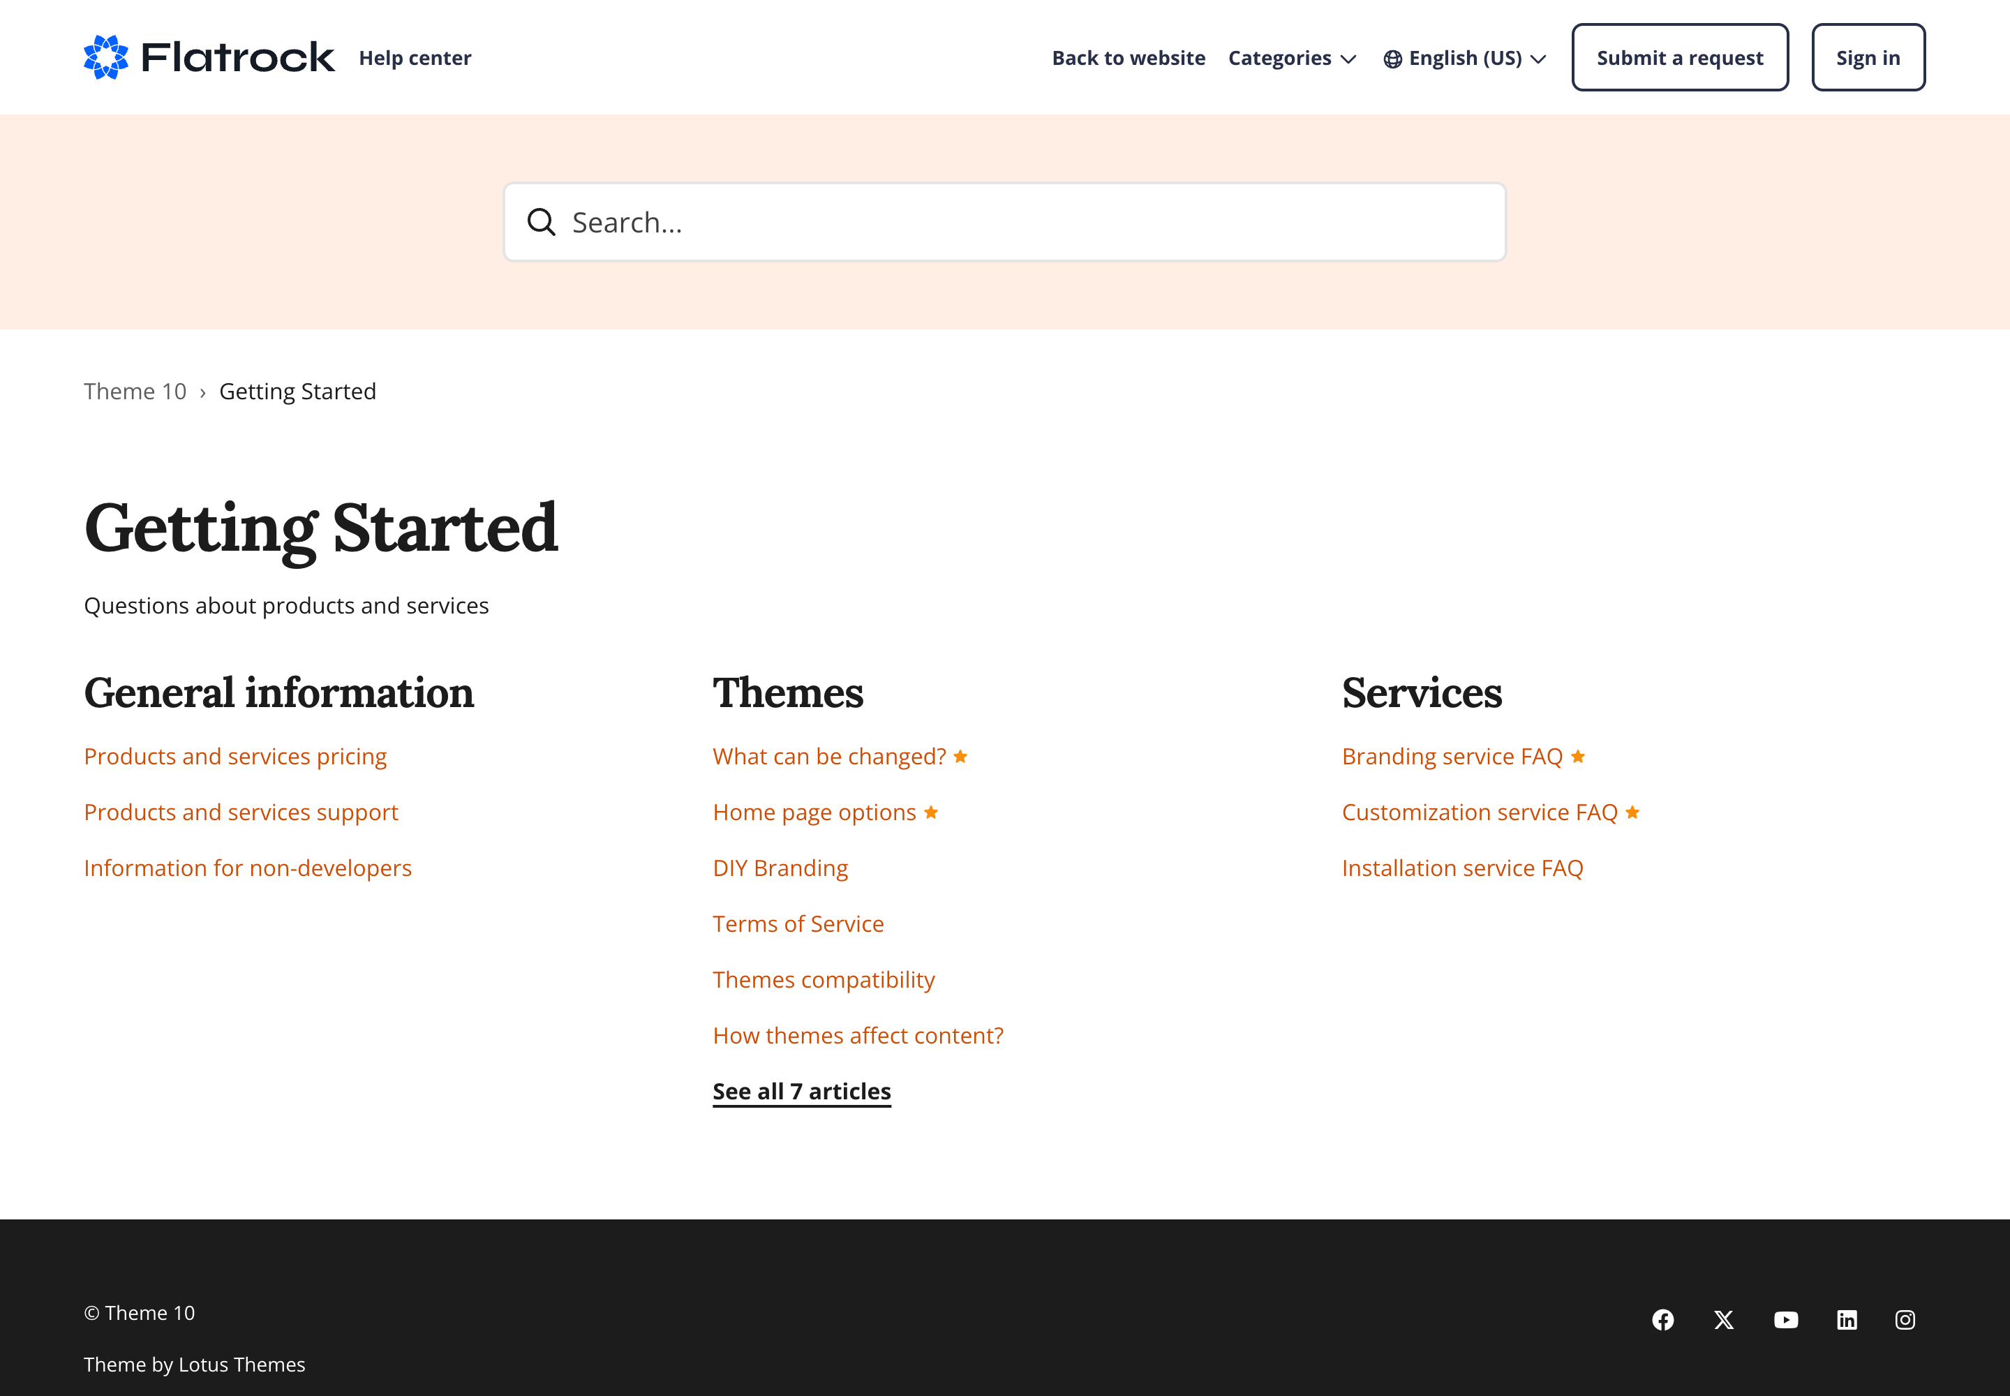Viewport: 2010px width, 1396px height.
Task: Expand the Categories dropdown
Action: pyautogui.click(x=1291, y=58)
